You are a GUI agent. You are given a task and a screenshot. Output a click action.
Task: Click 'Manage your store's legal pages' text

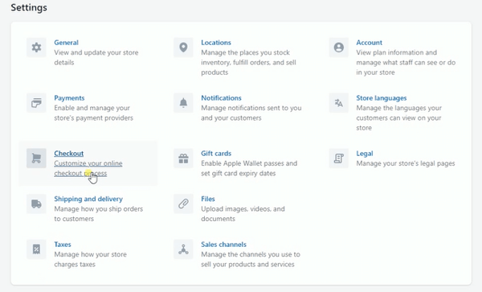pos(406,163)
